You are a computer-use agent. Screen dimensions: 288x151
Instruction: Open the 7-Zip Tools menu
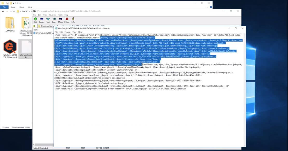[60, 15]
